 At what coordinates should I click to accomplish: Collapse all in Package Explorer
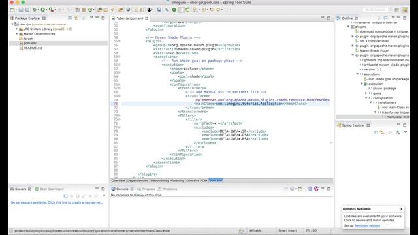click(x=70, y=18)
